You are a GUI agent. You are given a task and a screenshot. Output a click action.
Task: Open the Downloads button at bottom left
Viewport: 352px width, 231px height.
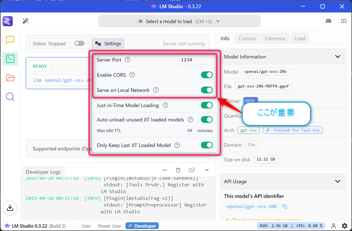pos(10,208)
